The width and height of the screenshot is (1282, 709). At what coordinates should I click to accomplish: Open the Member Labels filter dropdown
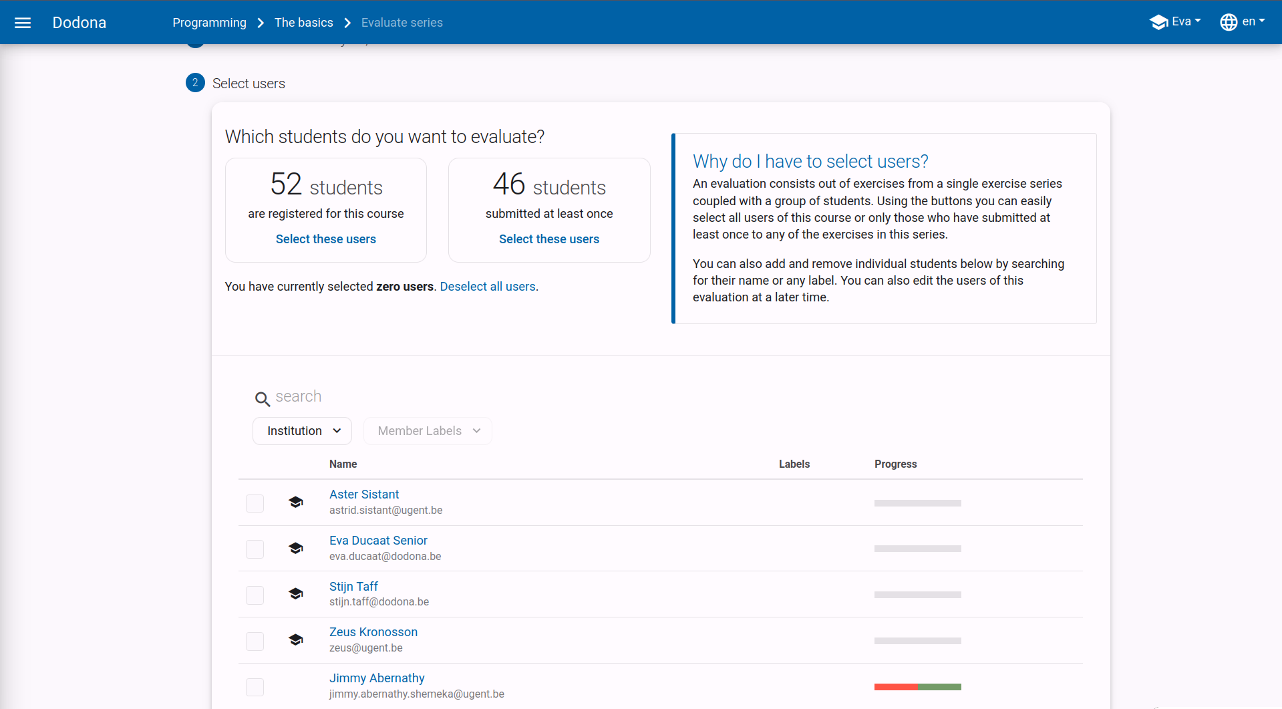point(428,431)
